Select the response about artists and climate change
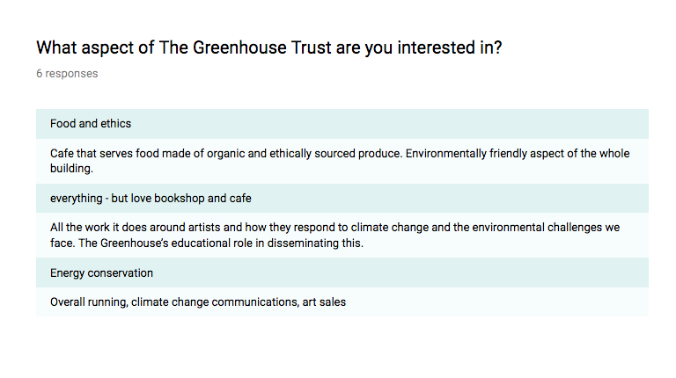 click(x=342, y=235)
